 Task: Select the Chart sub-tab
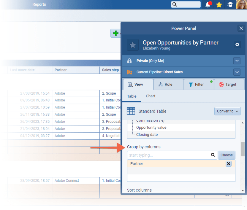click(x=151, y=96)
